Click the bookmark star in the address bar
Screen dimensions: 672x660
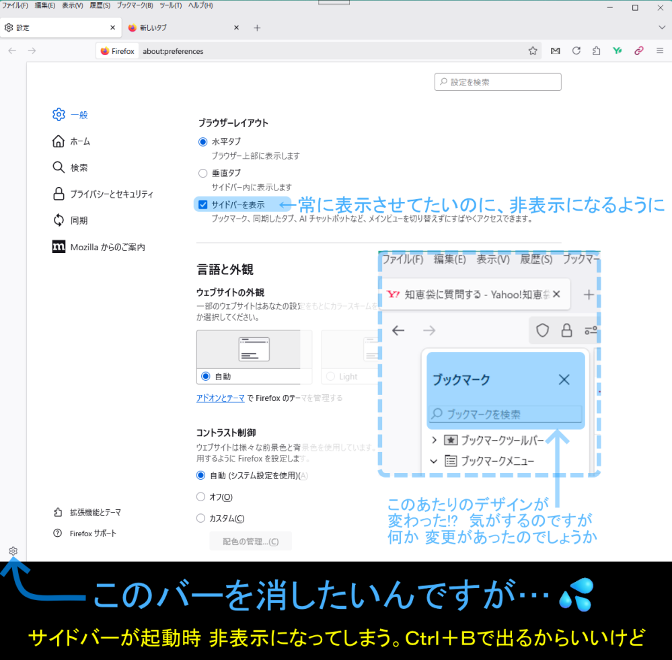click(532, 50)
